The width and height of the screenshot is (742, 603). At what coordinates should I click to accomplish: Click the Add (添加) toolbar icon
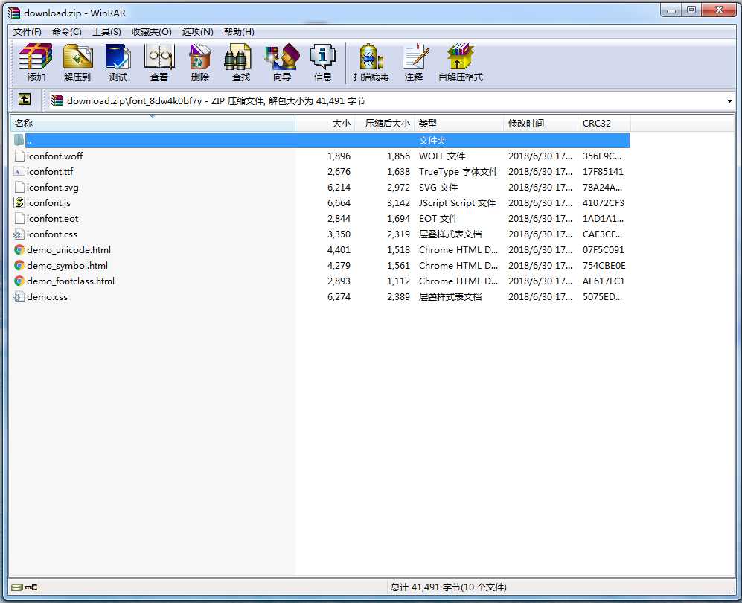[36, 62]
